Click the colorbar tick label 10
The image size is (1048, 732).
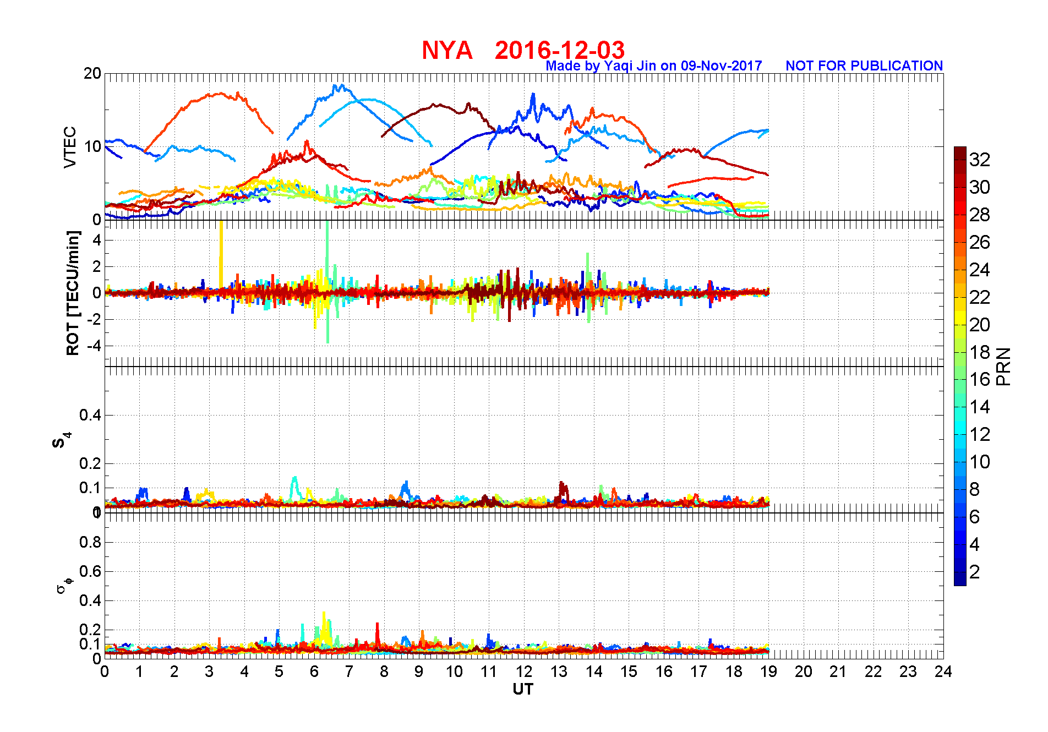click(x=980, y=462)
